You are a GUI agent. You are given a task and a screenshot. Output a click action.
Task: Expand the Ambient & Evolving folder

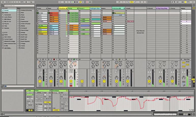click(18, 10)
